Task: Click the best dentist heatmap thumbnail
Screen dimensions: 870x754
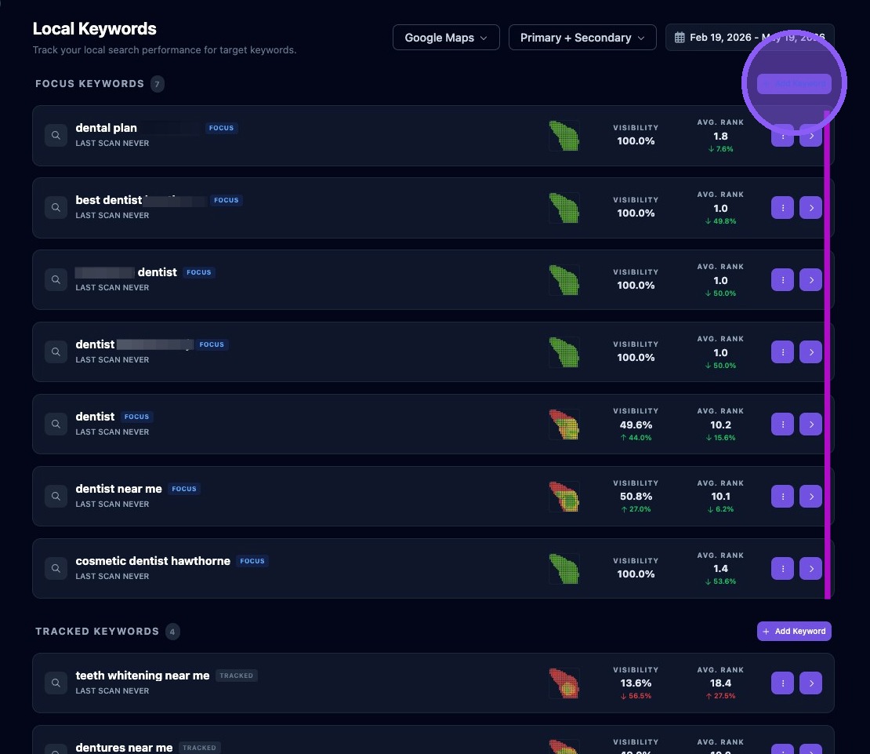Action: (x=564, y=208)
